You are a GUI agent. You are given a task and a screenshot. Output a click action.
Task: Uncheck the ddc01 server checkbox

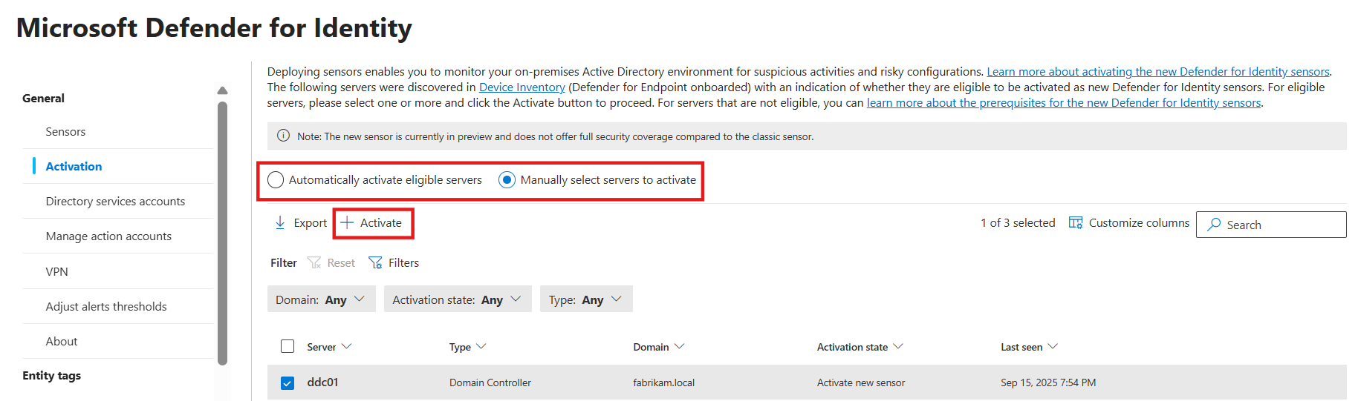coord(287,383)
